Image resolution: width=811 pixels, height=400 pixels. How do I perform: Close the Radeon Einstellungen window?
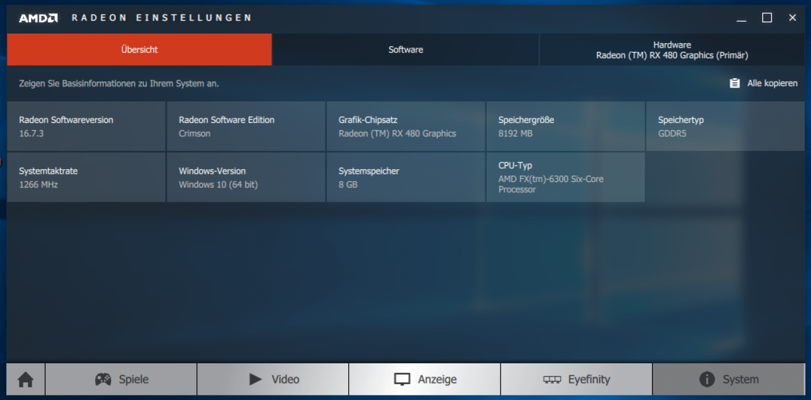[x=792, y=18]
